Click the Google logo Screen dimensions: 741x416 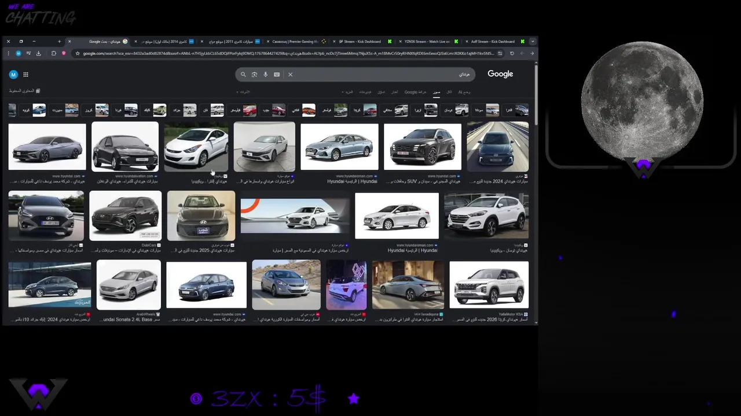point(500,74)
